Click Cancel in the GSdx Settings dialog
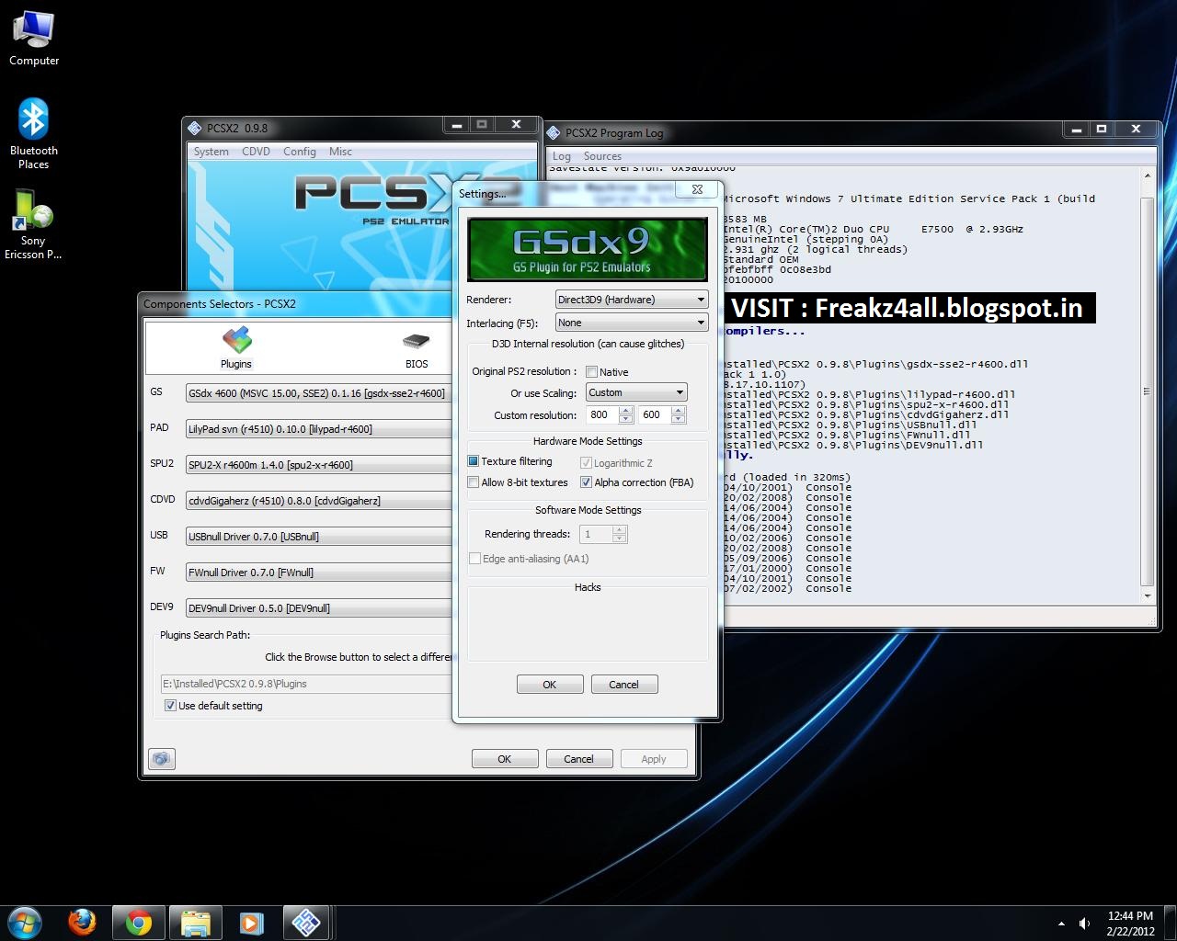1177x941 pixels. (x=623, y=685)
